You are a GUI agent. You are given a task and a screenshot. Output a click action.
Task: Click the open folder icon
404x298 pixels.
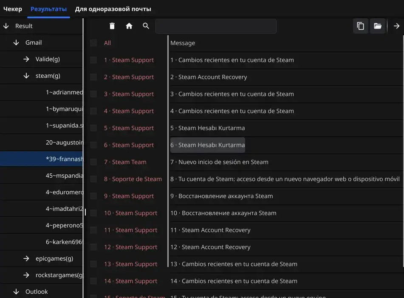click(378, 26)
